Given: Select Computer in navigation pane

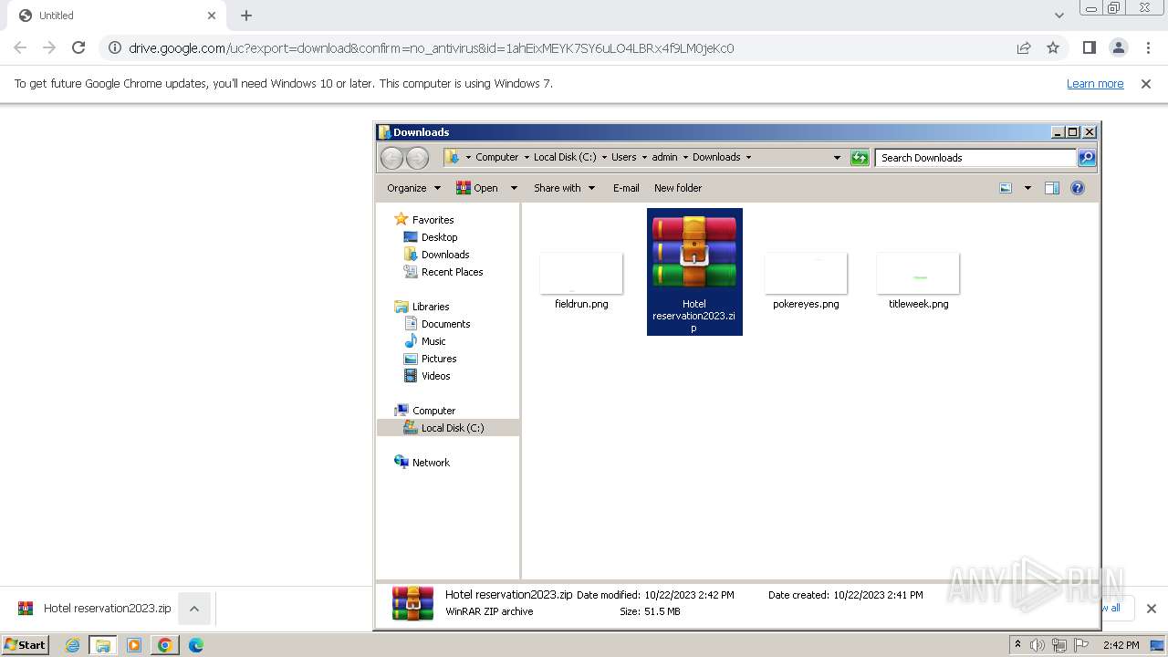Looking at the screenshot, I should click(x=433, y=411).
